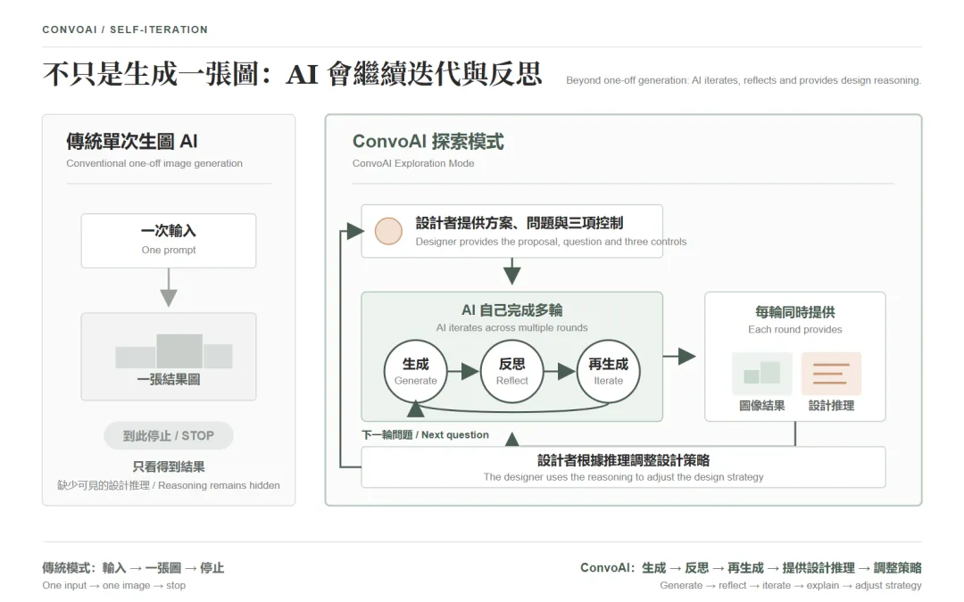Click the 圖像結果 image result icon
964x602 pixels.
coord(761,373)
